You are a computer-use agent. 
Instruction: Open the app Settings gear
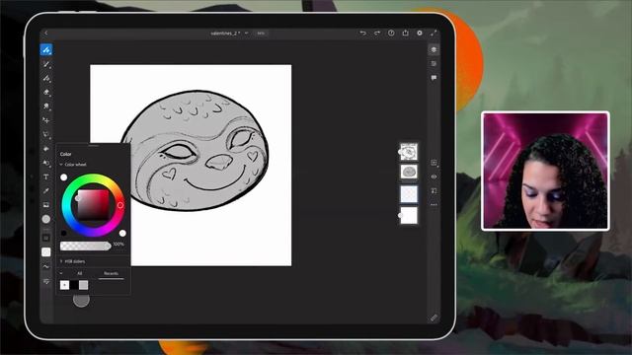pos(419,33)
